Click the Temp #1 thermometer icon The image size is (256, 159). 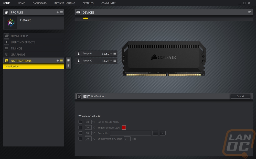pos(79,53)
